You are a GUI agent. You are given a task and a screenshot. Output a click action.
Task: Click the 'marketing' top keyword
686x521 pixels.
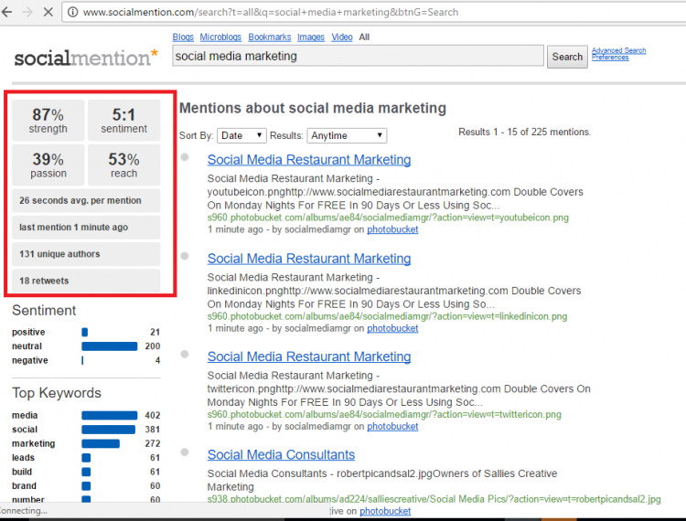click(33, 443)
